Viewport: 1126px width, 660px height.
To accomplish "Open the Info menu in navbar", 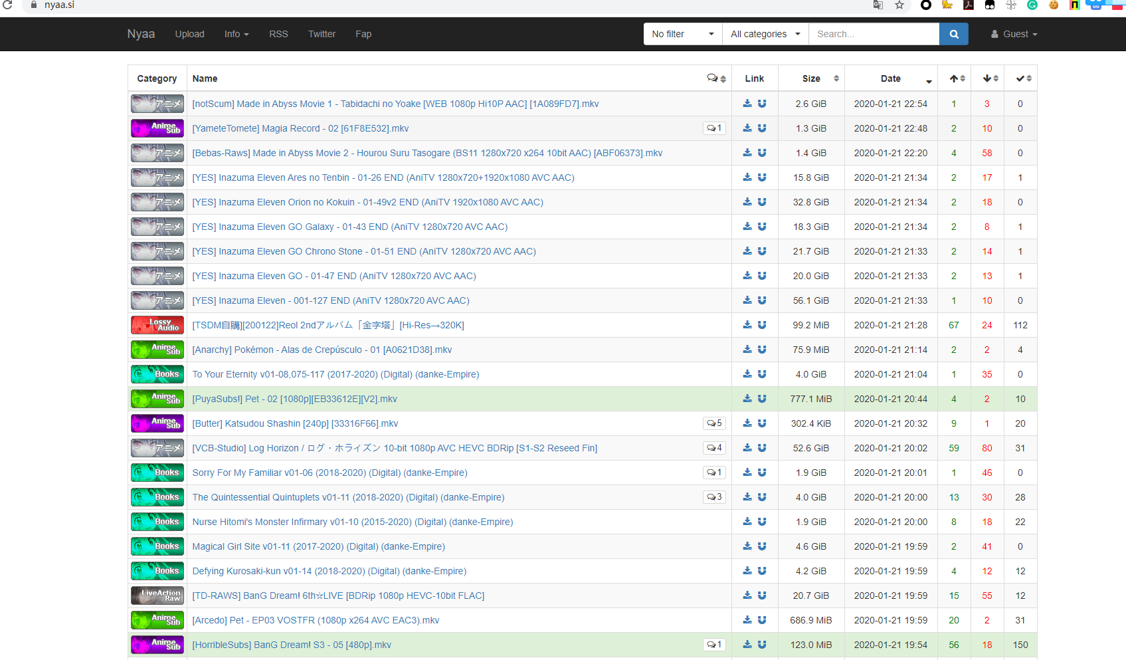I will coord(236,34).
